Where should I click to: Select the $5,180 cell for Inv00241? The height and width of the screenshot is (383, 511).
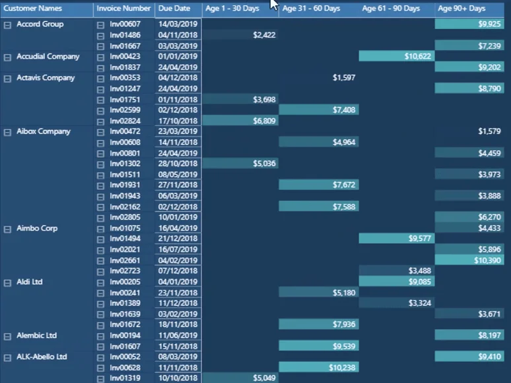(319, 293)
